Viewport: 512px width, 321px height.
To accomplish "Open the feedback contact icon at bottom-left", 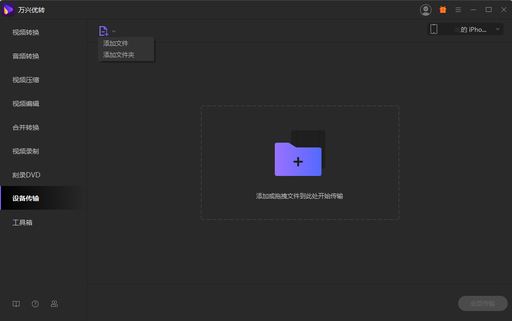I will click(54, 304).
